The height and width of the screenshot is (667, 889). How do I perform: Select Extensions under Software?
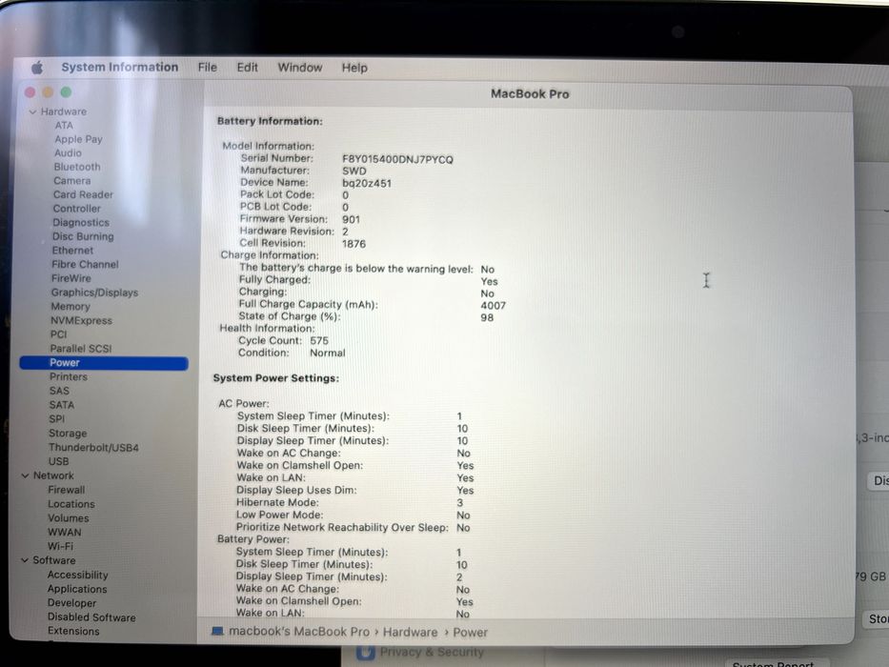coord(73,631)
